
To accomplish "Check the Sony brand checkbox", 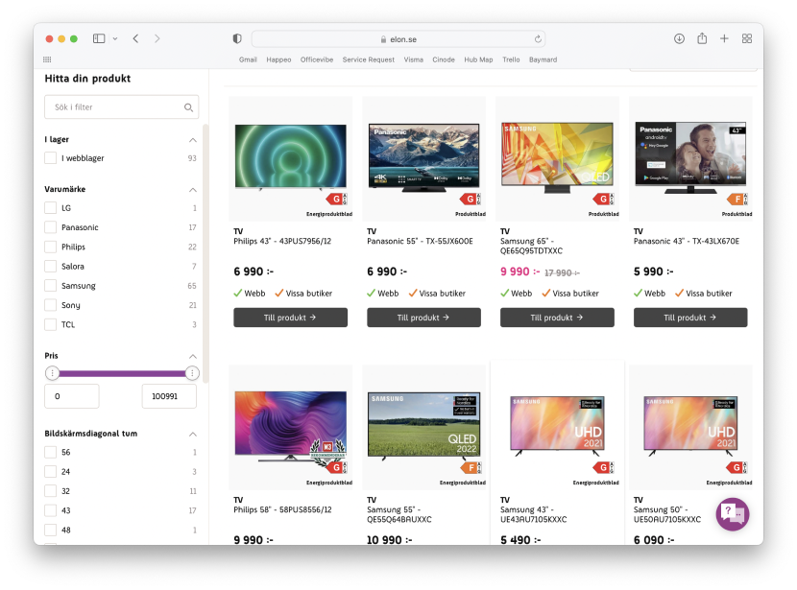I will click(x=50, y=305).
